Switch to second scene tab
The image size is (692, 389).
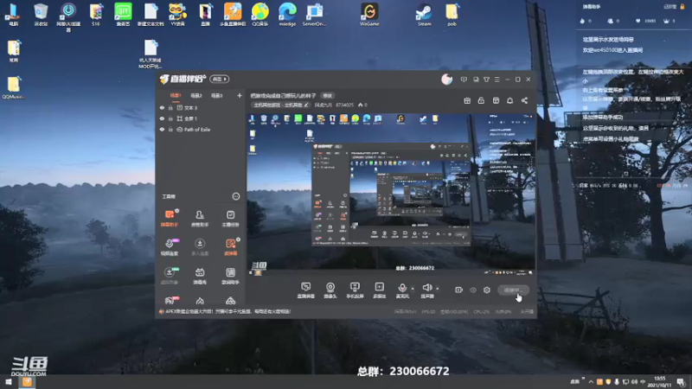(196, 95)
